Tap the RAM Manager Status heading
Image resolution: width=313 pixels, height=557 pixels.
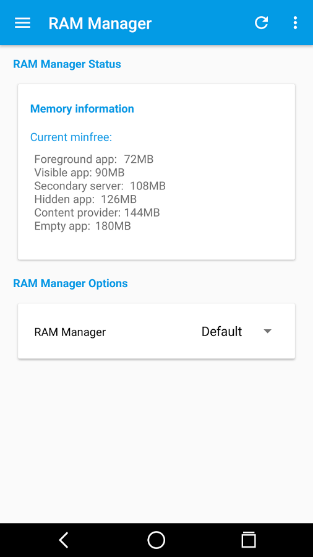[67, 64]
